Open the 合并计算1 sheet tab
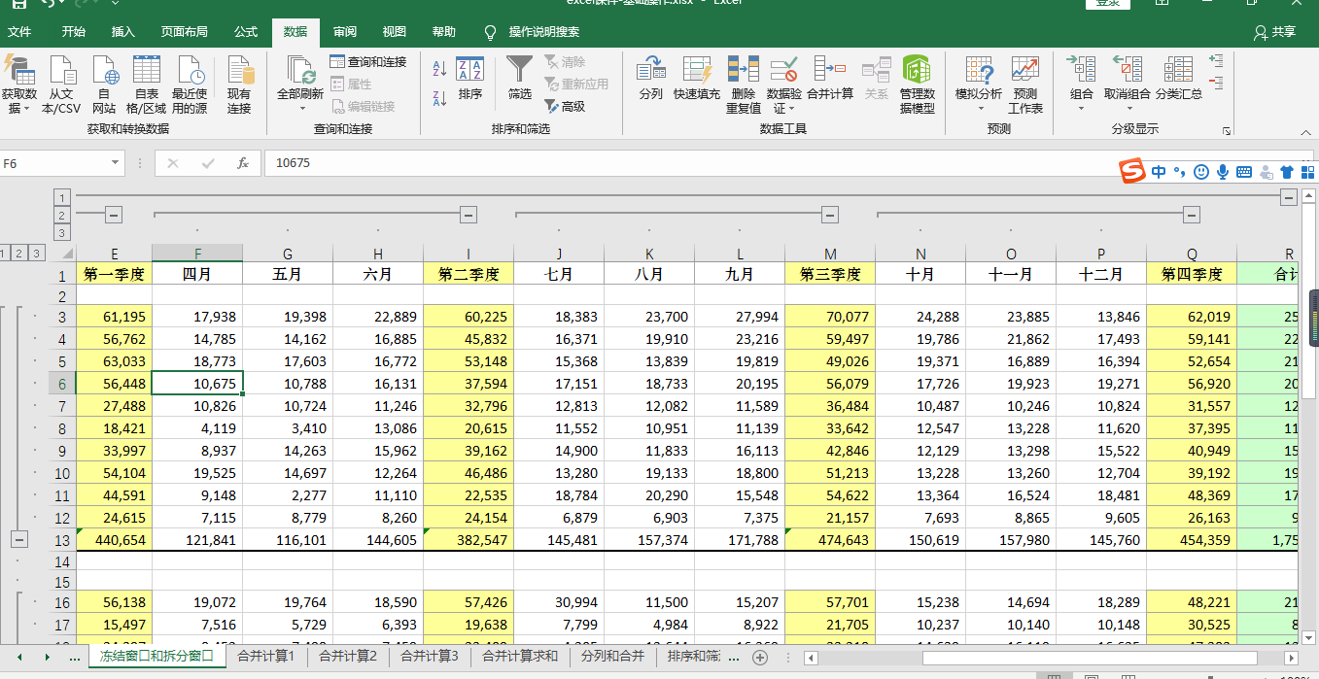This screenshot has height=679, width=1319. pos(266,657)
